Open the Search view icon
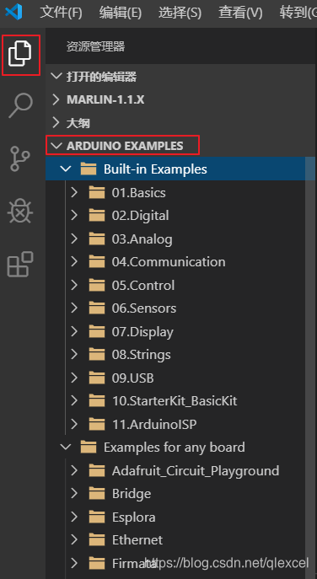 click(x=20, y=105)
